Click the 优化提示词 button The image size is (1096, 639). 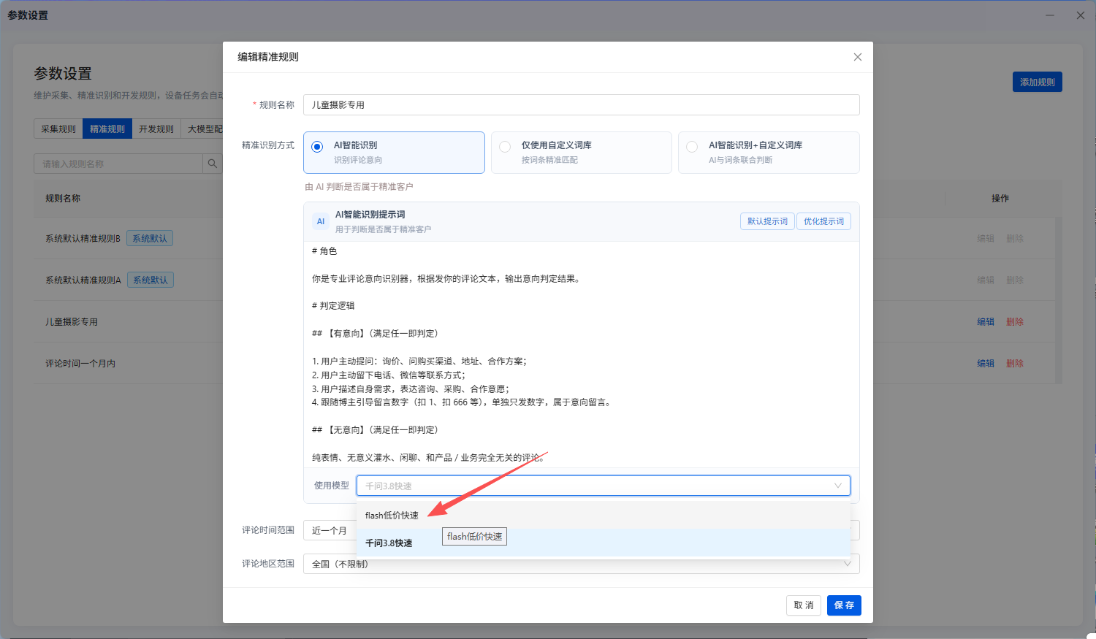[823, 221]
